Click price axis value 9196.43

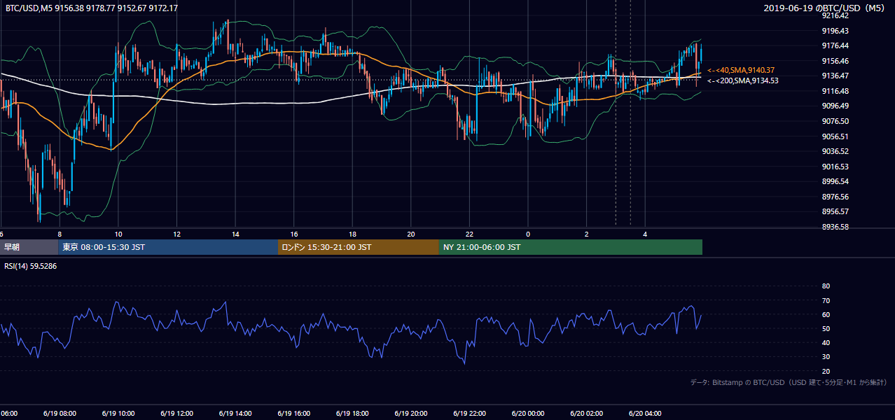click(x=835, y=31)
